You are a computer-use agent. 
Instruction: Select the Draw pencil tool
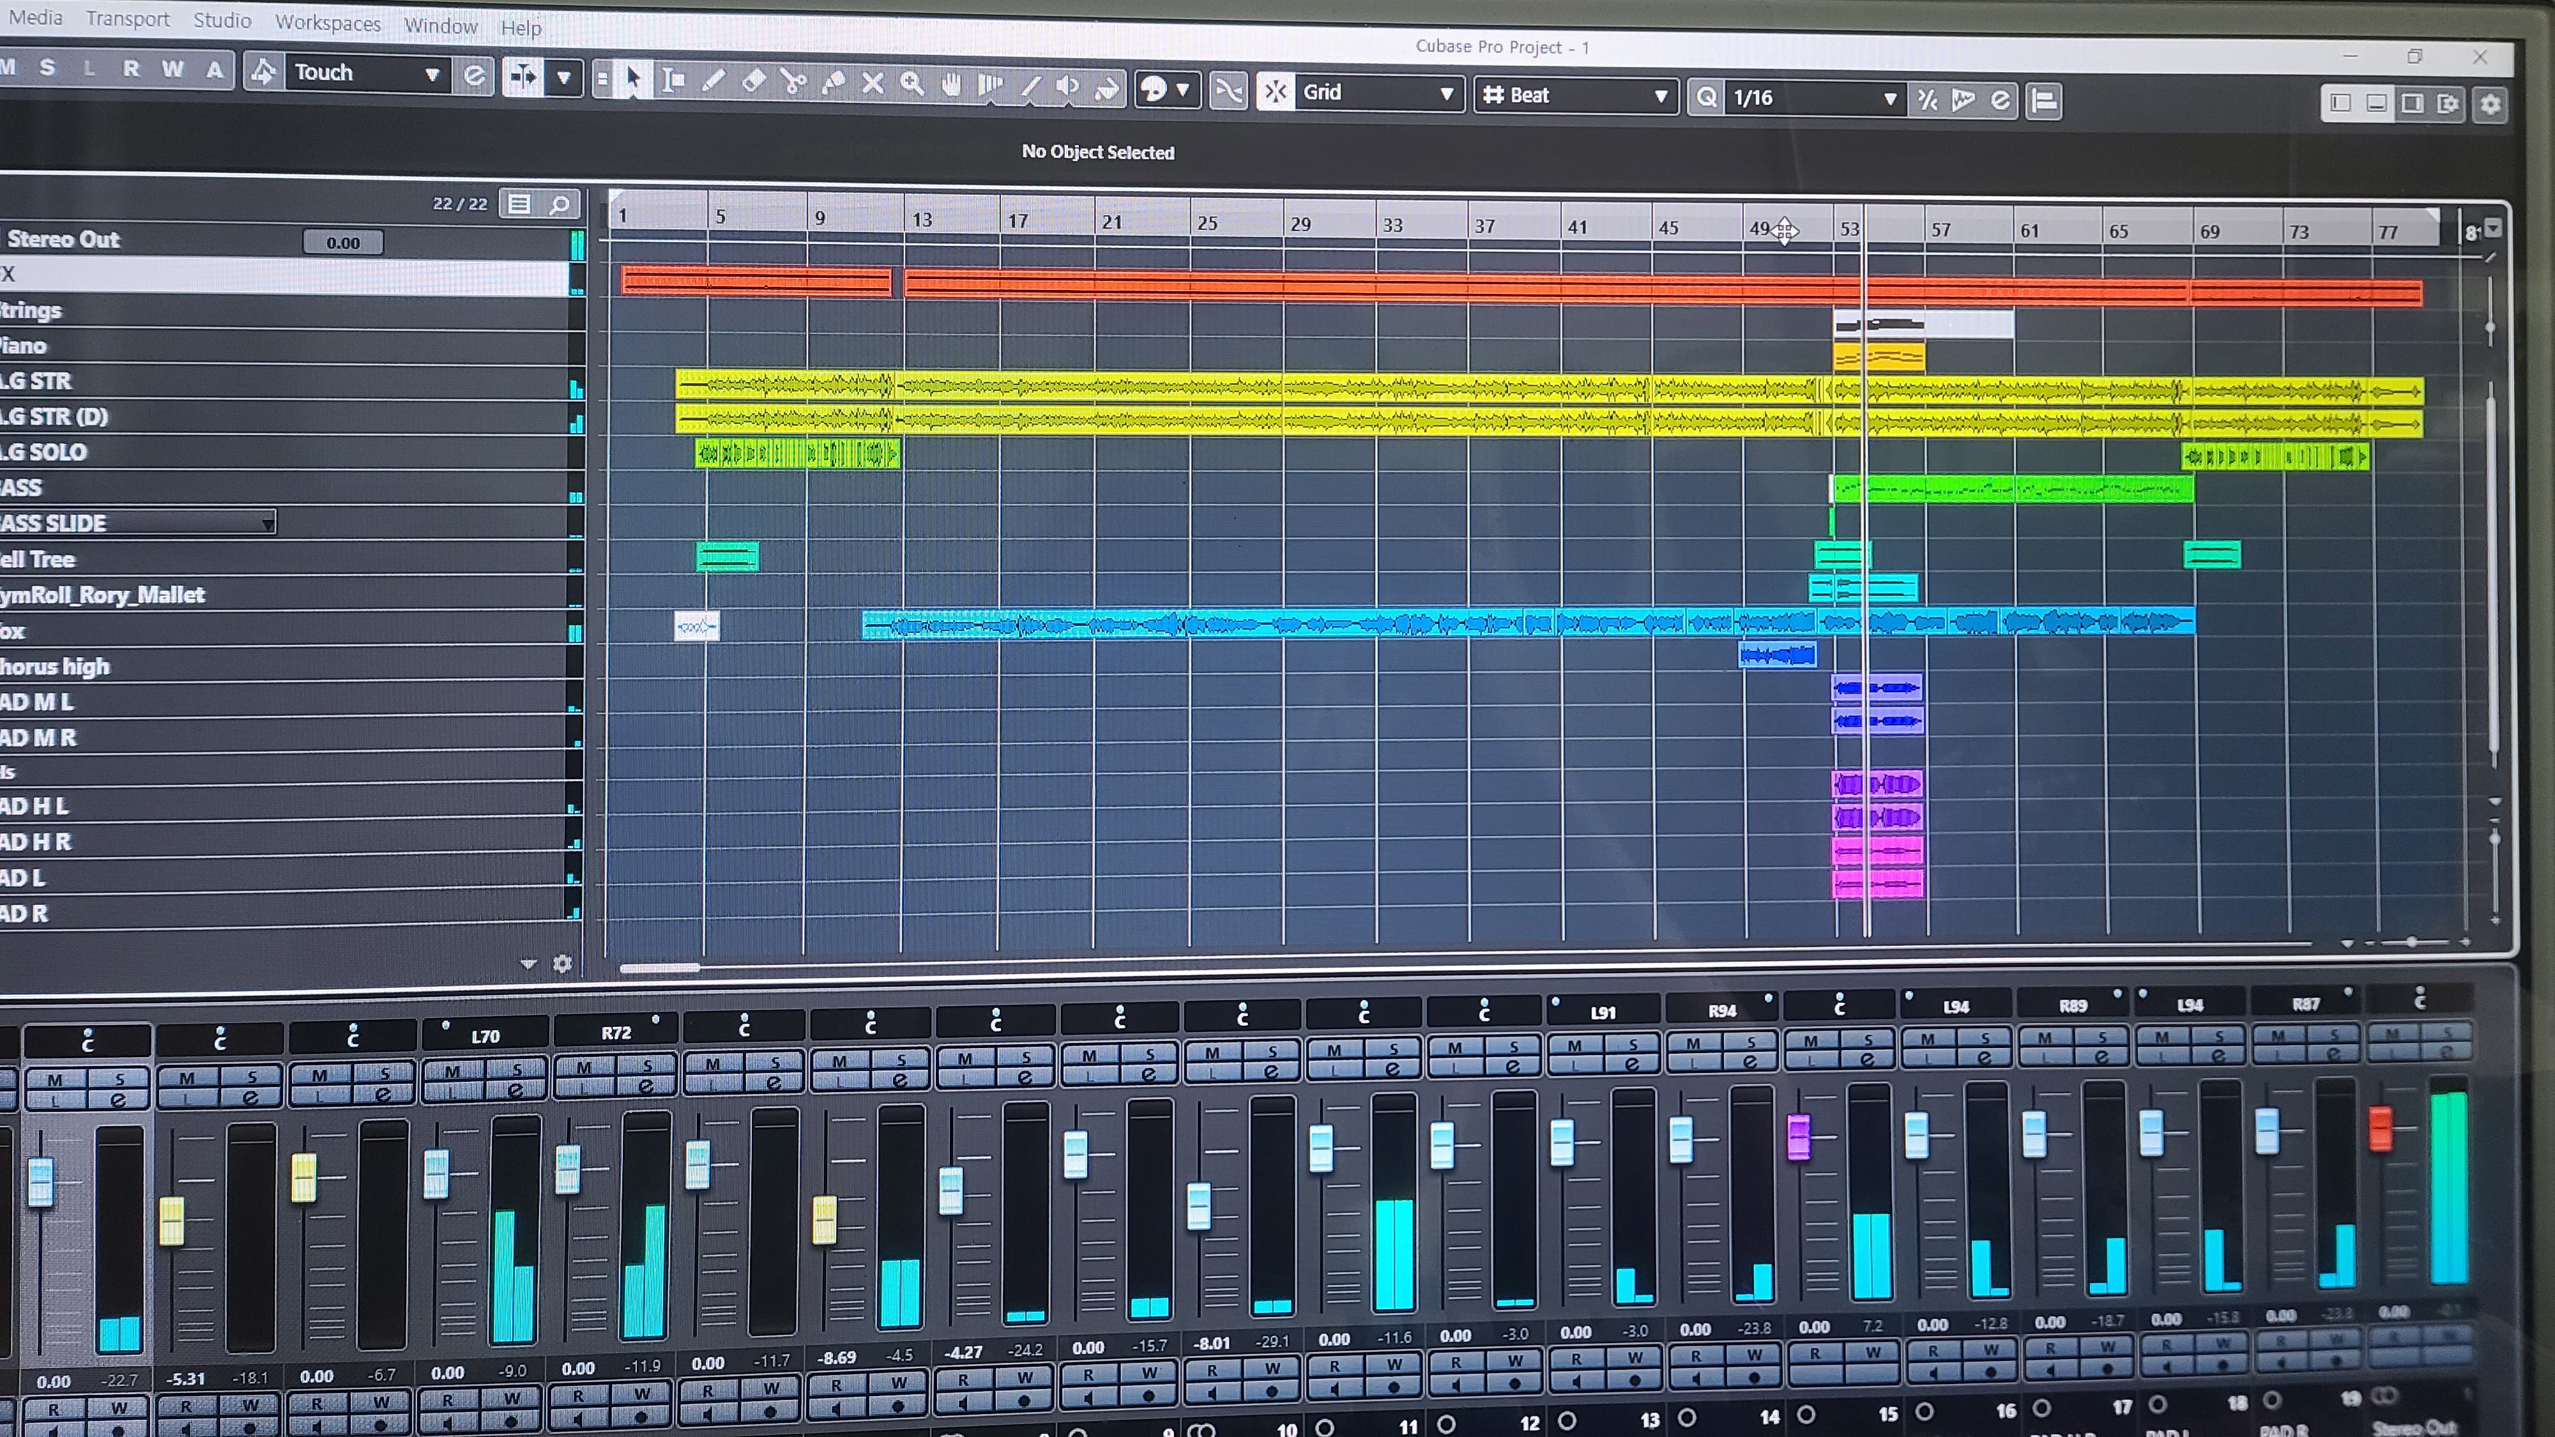pyautogui.click(x=713, y=80)
